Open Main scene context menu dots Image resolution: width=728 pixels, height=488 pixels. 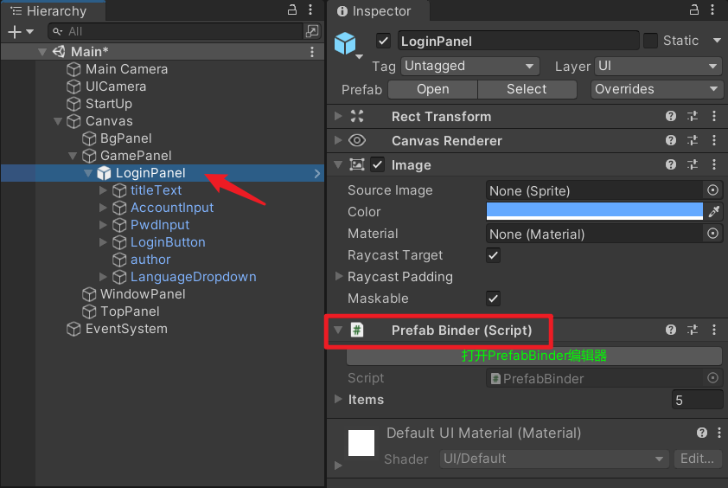pos(312,52)
